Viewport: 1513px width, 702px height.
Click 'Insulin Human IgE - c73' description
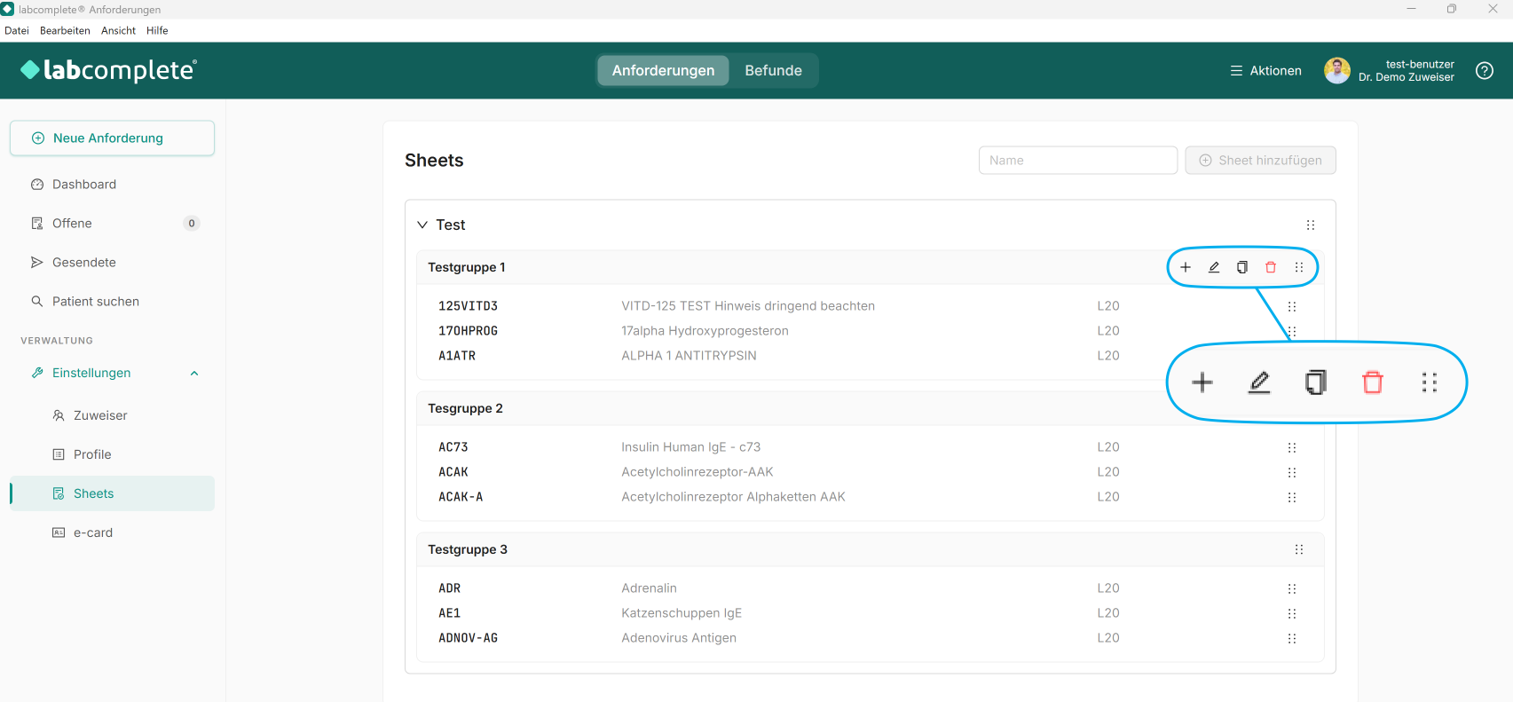click(x=690, y=447)
